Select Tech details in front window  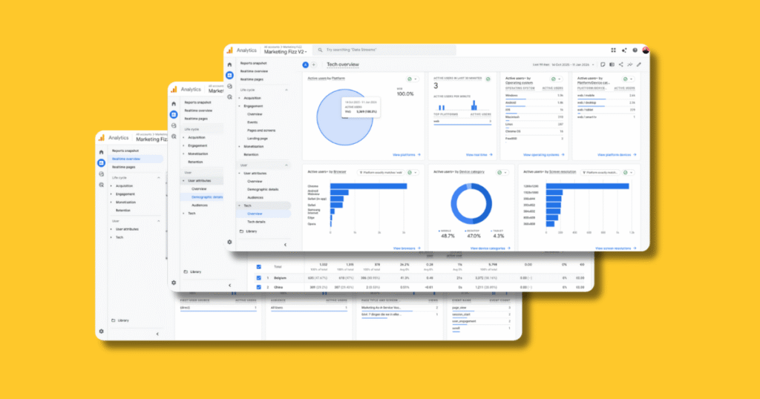[256, 222]
